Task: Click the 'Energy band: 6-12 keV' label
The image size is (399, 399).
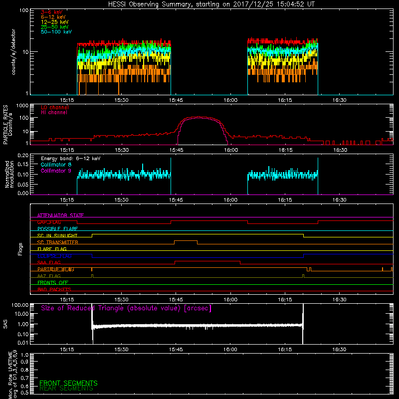Action: coord(71,158)
